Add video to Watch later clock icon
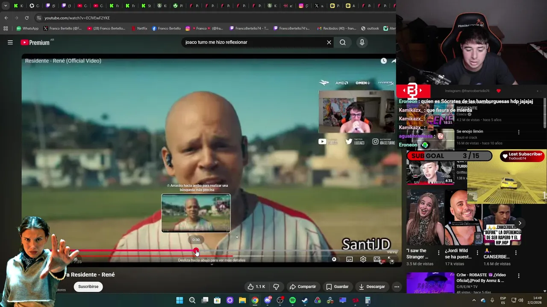 (384, 61)
